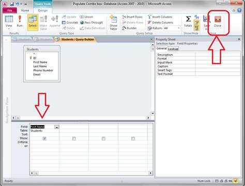
Task: Choose the Select query type
Action: coord(33,22)
